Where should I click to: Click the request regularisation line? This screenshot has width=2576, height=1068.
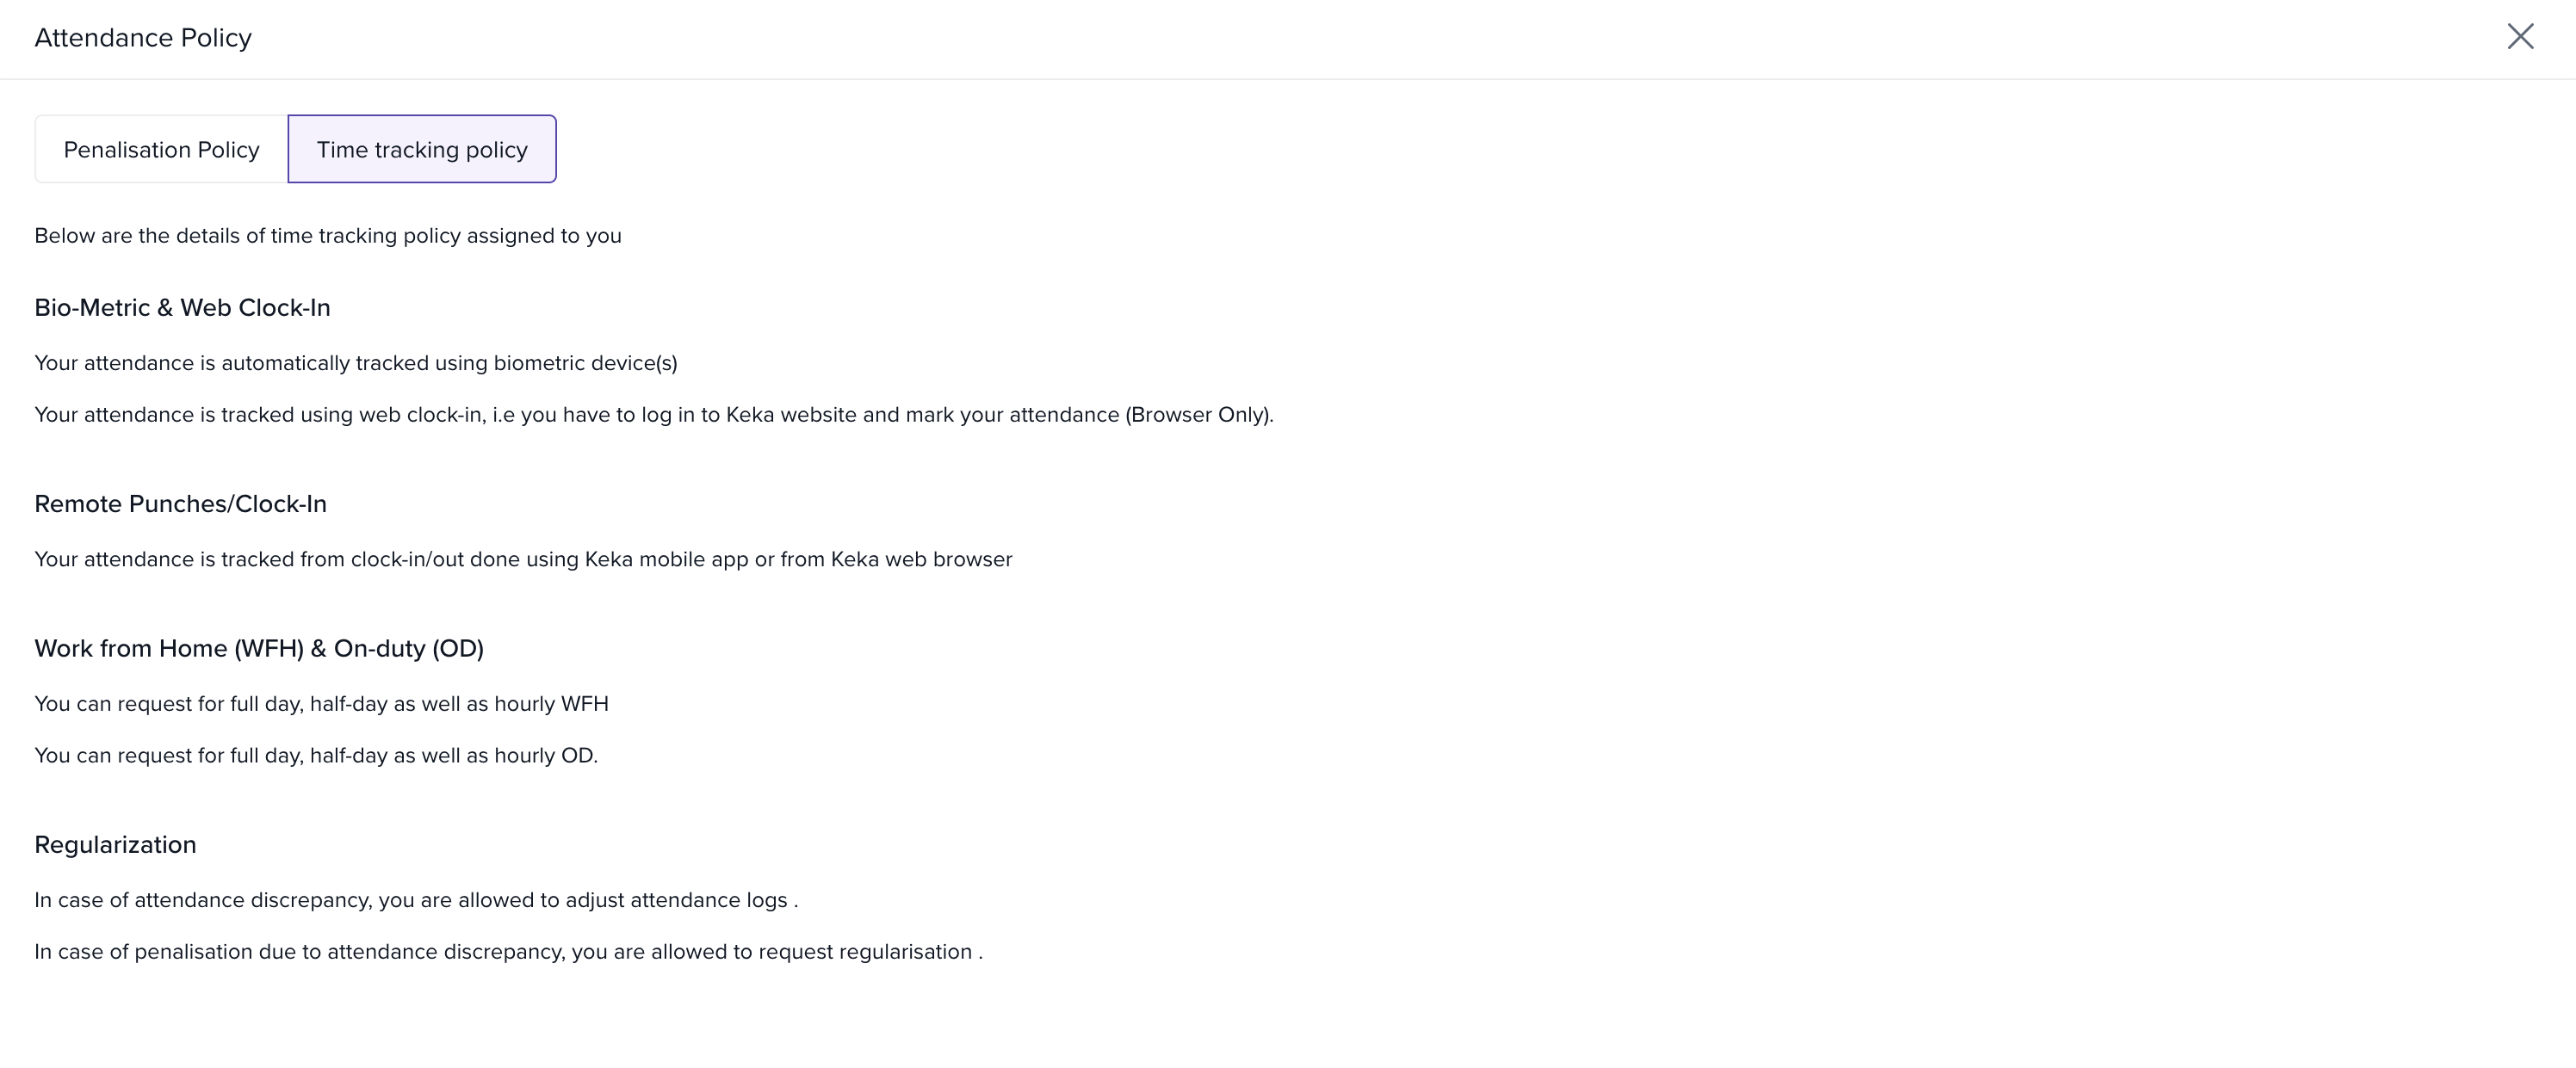coord(508,952)
